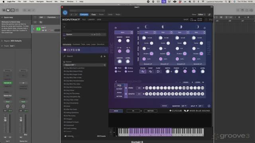Select MAIN sequencer row tab

[x=119, y=85]
